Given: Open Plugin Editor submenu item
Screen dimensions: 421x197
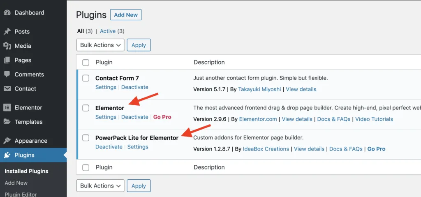Looking at the screenshot, I should (x=21, y=194).
